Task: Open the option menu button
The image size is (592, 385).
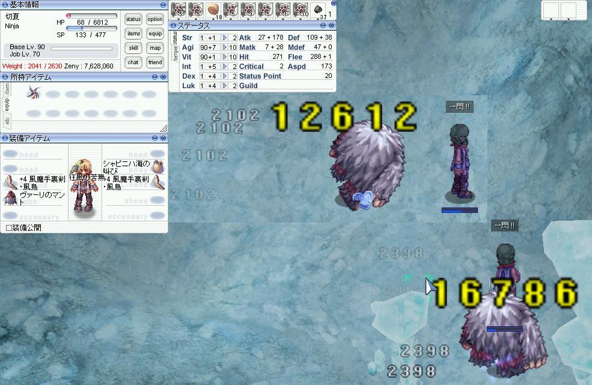Action: [x=155, y=19]
